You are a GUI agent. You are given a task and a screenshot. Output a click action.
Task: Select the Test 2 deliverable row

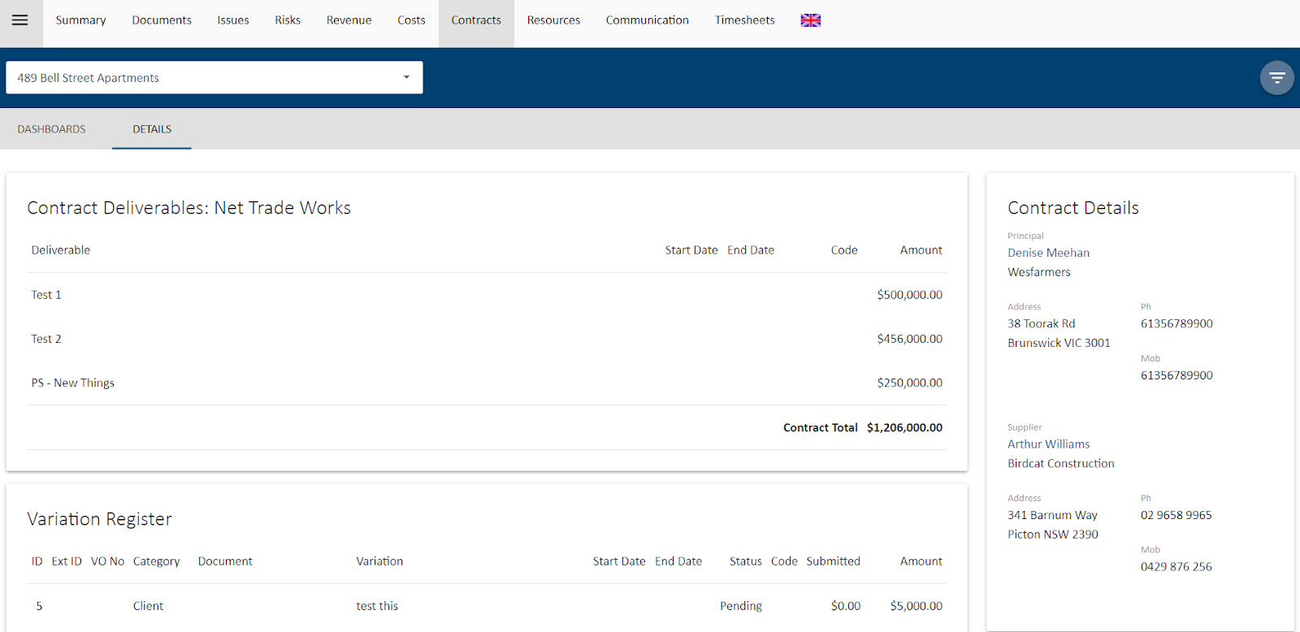point(486,339)
